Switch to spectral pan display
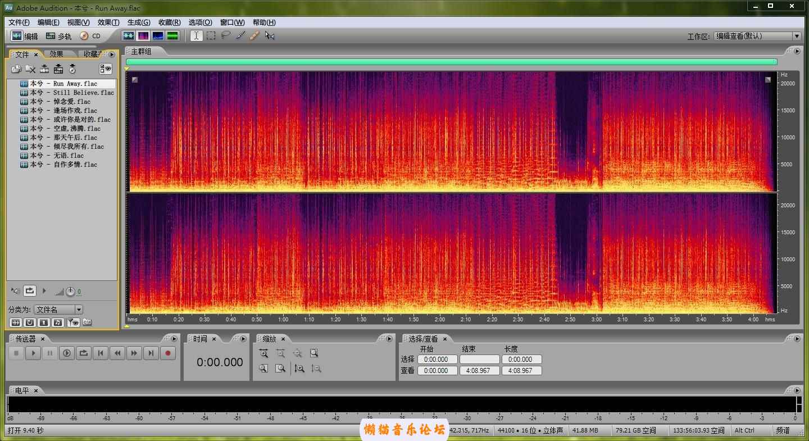The image size is (809, 441). pos(158,35)
